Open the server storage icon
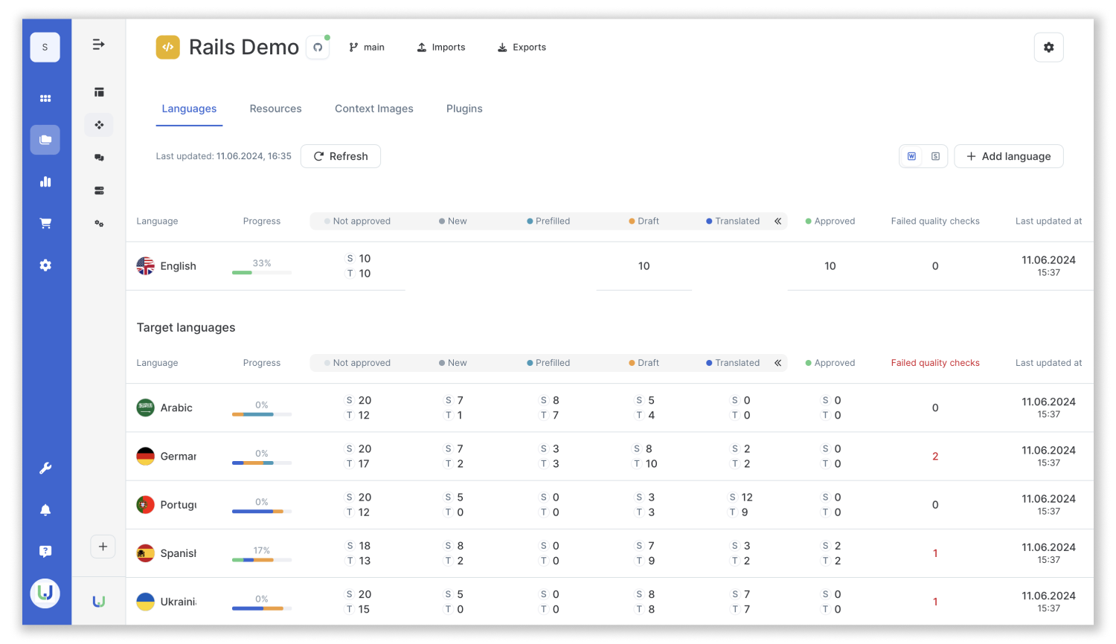Screen dimensions: 1116x644 point(99,190)
